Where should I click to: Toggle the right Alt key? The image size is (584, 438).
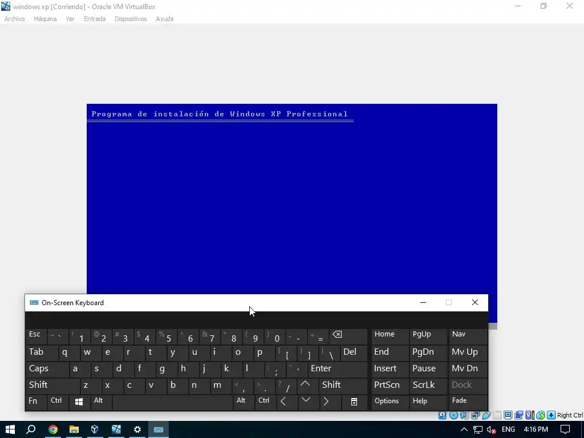tap(244, 402)
